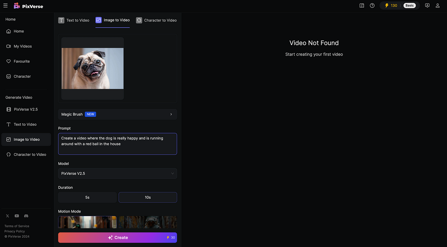Image resolution: width=447 pixels, height=247 pixels.
Task: Open the Model dropdown PixVerse V2.5
Action: coord(117,174)
